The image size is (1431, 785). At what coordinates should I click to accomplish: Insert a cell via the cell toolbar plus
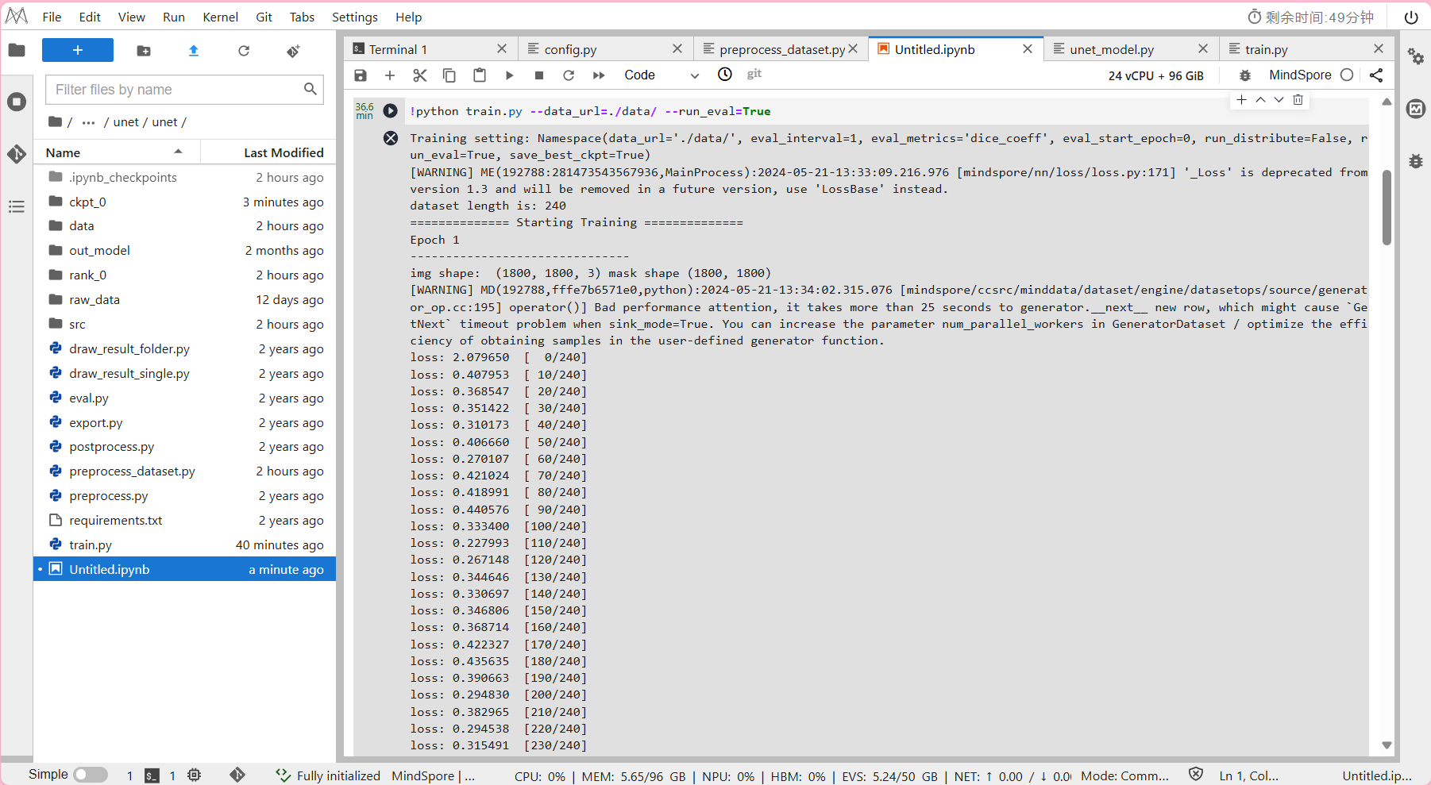pos(1242,100)
